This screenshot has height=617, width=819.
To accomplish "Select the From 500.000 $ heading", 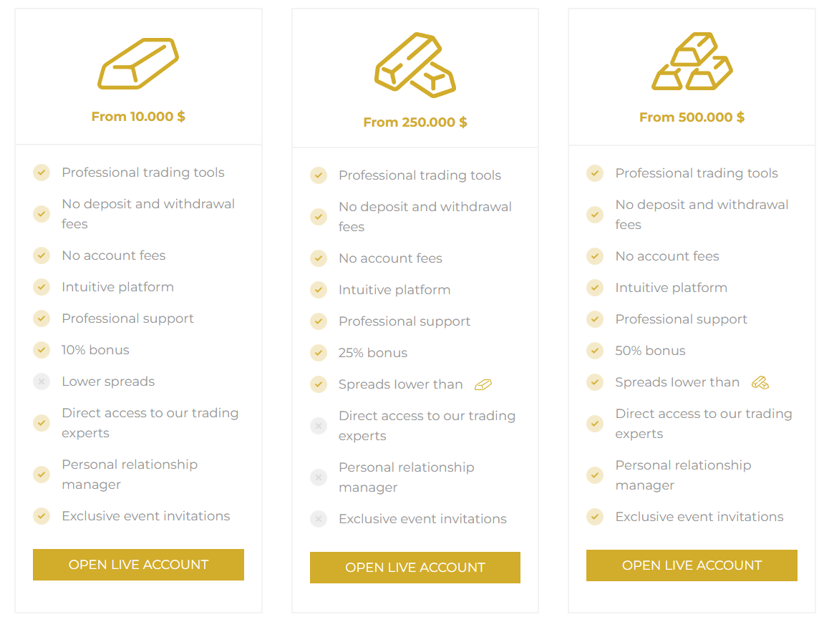I will [x=692, y=117].
